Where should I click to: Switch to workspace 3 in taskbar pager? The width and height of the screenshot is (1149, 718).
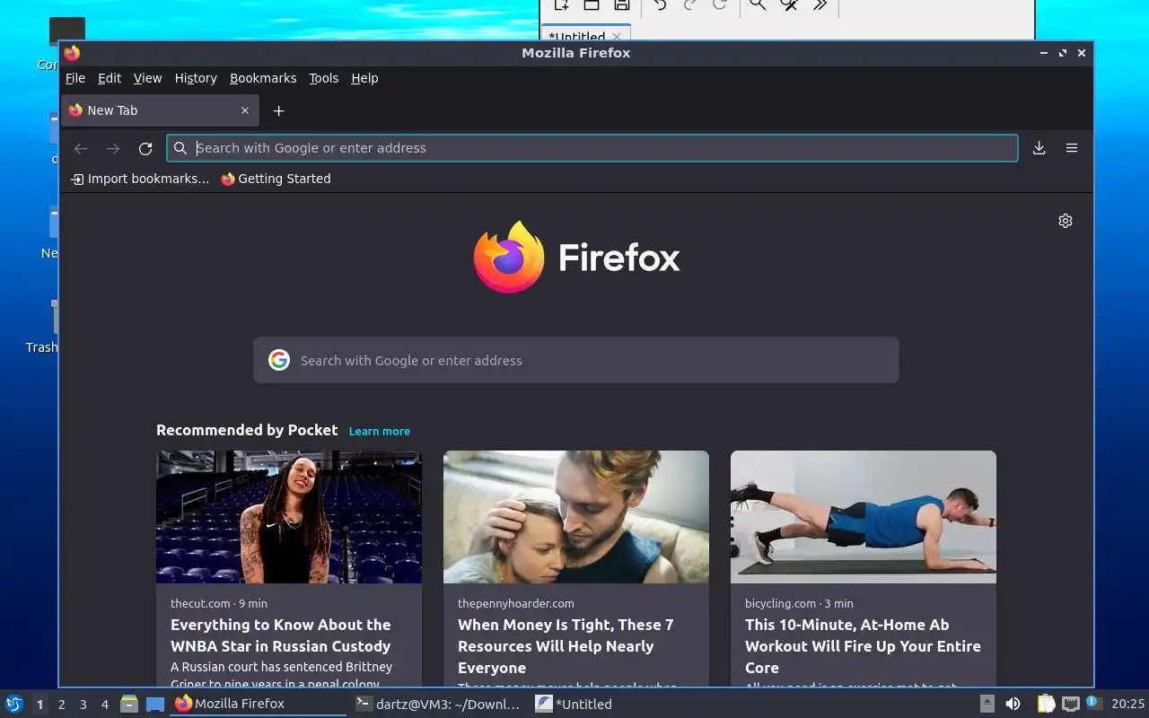point(83,705)
